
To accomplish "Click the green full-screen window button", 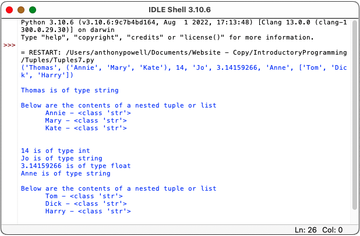I will (x=33, y=10).
